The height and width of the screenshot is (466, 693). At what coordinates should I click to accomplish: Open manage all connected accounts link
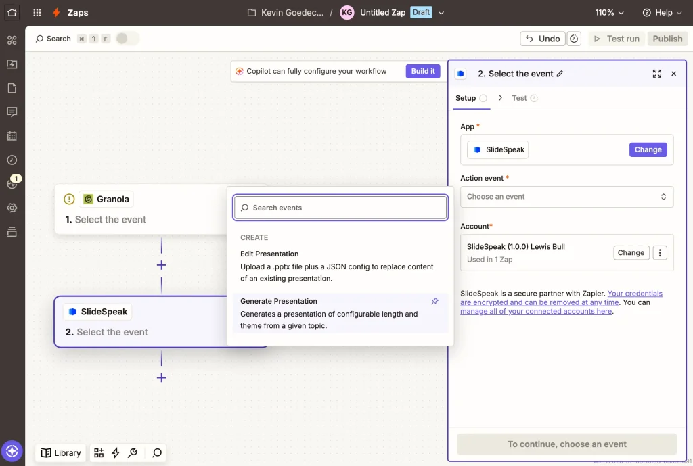[536, 311]
